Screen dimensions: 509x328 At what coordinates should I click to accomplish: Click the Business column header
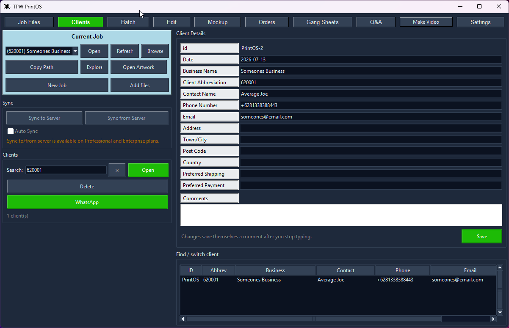[276, 270]
